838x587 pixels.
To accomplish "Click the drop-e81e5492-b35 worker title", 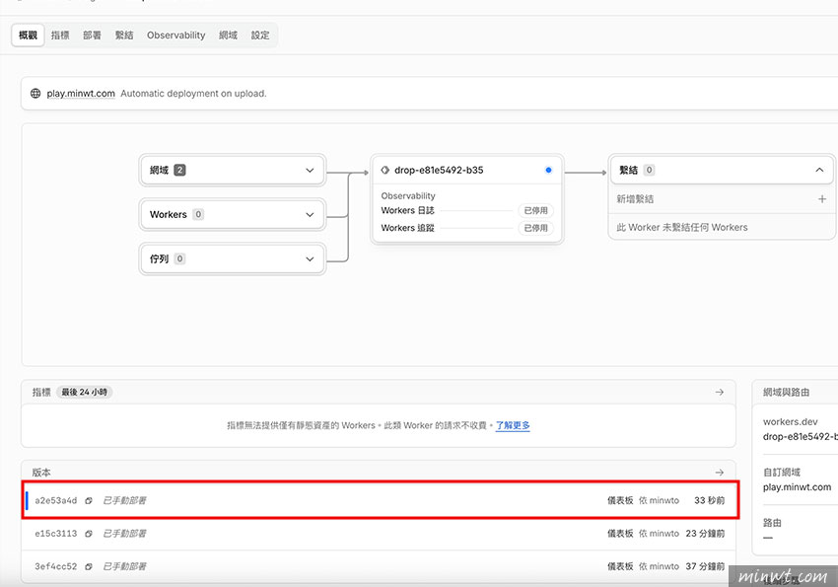I will [x=439, y=170].
